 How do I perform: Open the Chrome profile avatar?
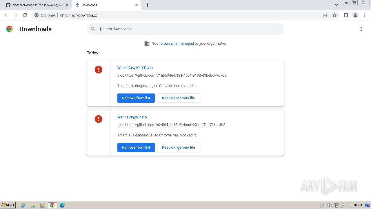tap(355, 15)
